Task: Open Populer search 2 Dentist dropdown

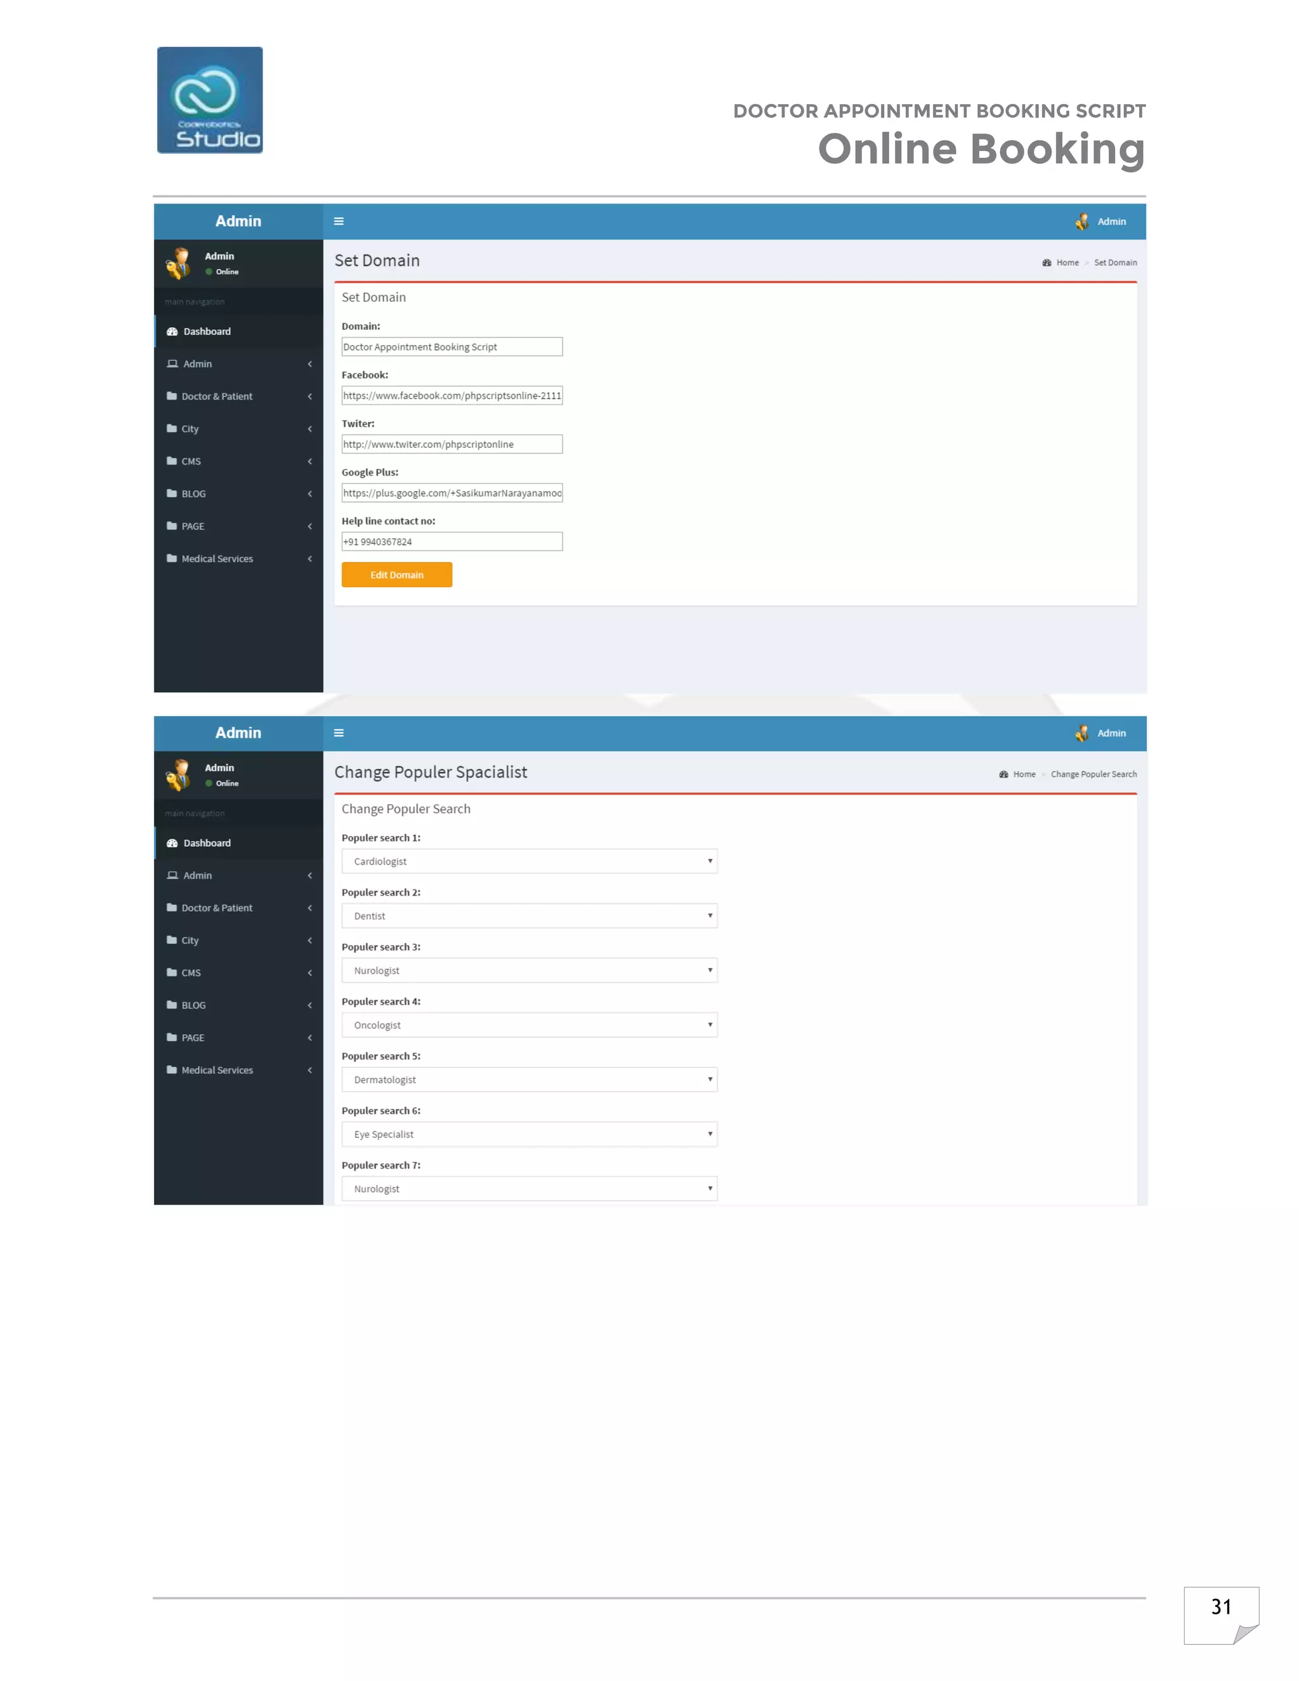Action: tap(530, 916)
